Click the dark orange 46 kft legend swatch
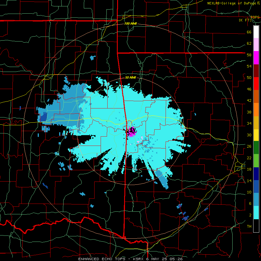This screenshot has width=261, height=261. 256,96
